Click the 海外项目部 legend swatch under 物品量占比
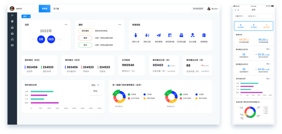Viewport: 282px width, 134px height. [196, 98]
